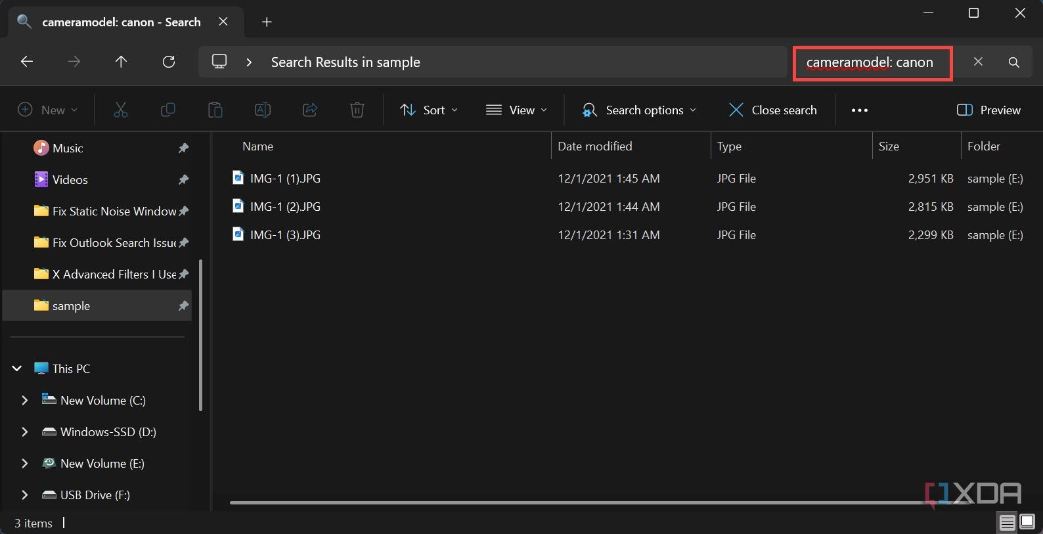Open the Sort dropdown
Image resolution: width=1043 pixels, height=534 pixels.
[429, 110]
